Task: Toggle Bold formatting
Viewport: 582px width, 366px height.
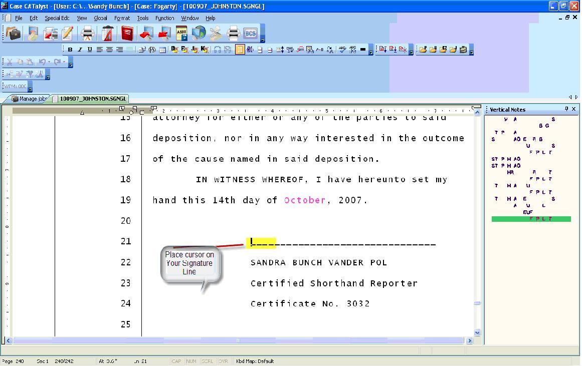Action: click(70, 50)
